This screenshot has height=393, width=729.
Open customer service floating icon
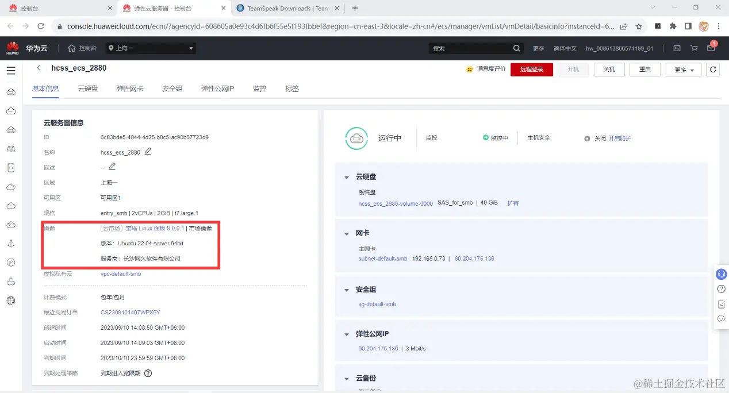[722, 274]
